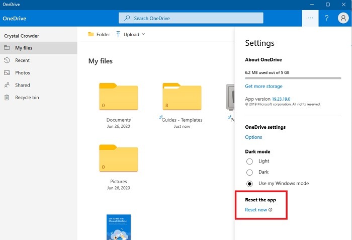Viewport: 352px width, 240px height.
Task: Click the storage usage progress bar
Action: click(x=293, y=78)
